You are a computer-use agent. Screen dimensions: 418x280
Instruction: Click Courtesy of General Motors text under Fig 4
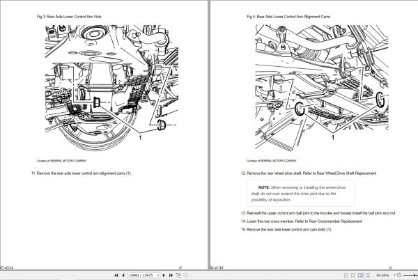click(x=272, y=161)
